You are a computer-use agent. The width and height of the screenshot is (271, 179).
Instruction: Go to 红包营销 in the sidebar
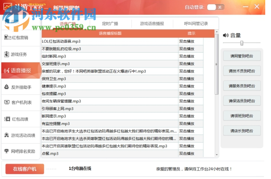[x=21, y=38]
